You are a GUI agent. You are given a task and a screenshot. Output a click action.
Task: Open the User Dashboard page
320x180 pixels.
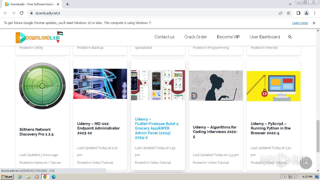click(265, 37)
